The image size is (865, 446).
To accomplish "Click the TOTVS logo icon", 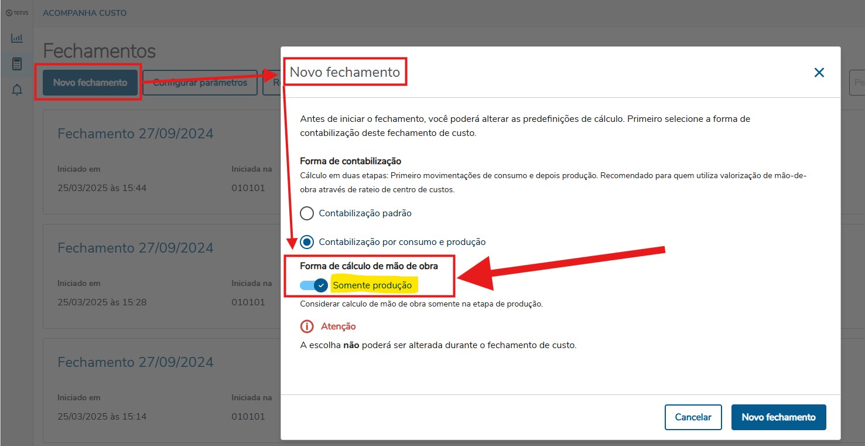I will [16, 12].
